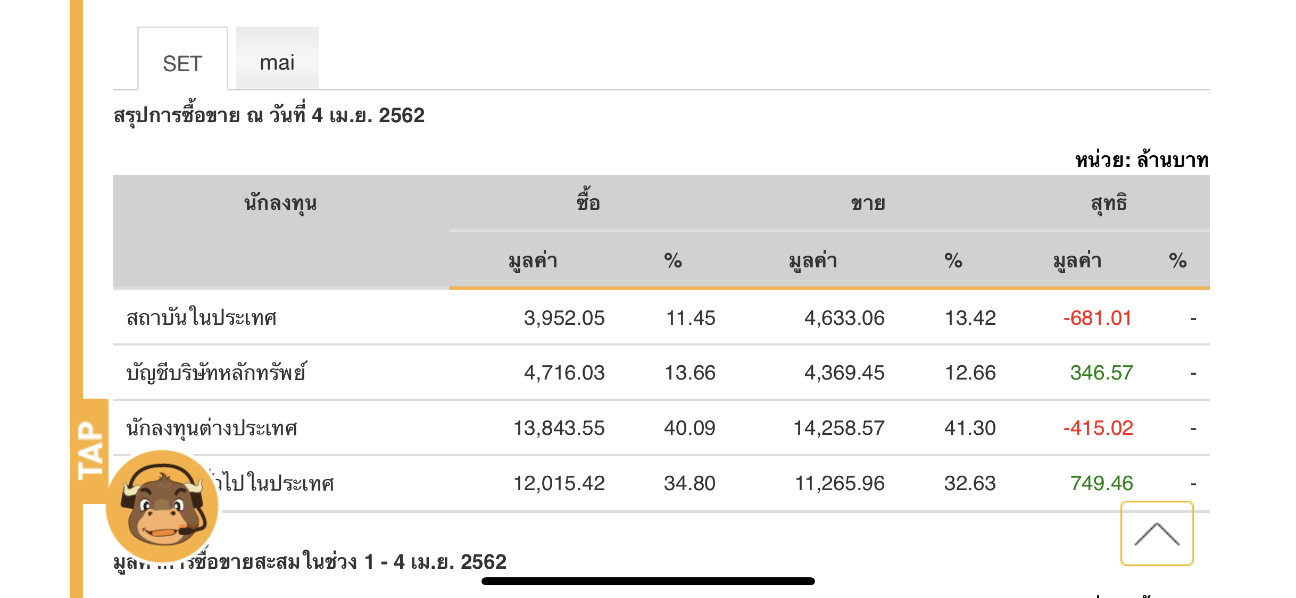Click the red -415.02 net value
Viewport: 1296px width, 598px height.
[x=1098, y=428]
